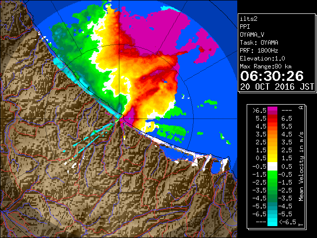Click the "ilts2" label in info box
The height and width of the screenshot is (238, 317).
point(249,19)
